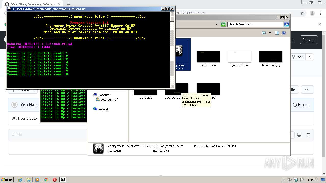Image resolution: width=326 pixels, height=183 pixels.
Task: Close the Chrome download bar X
Action: (x=320, y=24)
